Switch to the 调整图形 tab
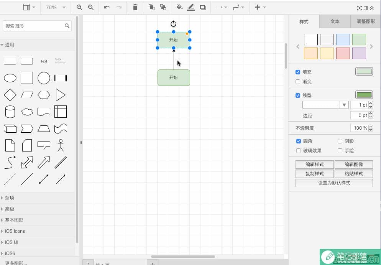Image resolution: width=381 pixels, height=265 pixels. pos(366,21)
